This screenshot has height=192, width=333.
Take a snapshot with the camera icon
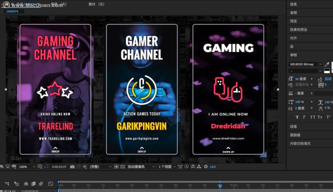pyautogui.click(x=72, y=167)
